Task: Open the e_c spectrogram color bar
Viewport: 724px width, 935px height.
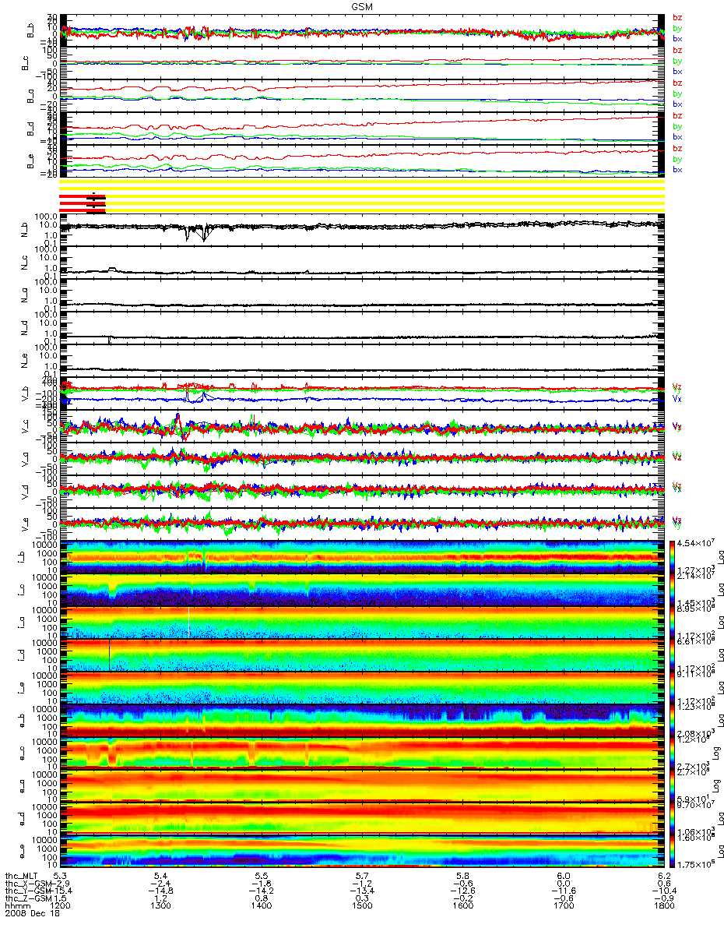Action: (x=671, y=752)
